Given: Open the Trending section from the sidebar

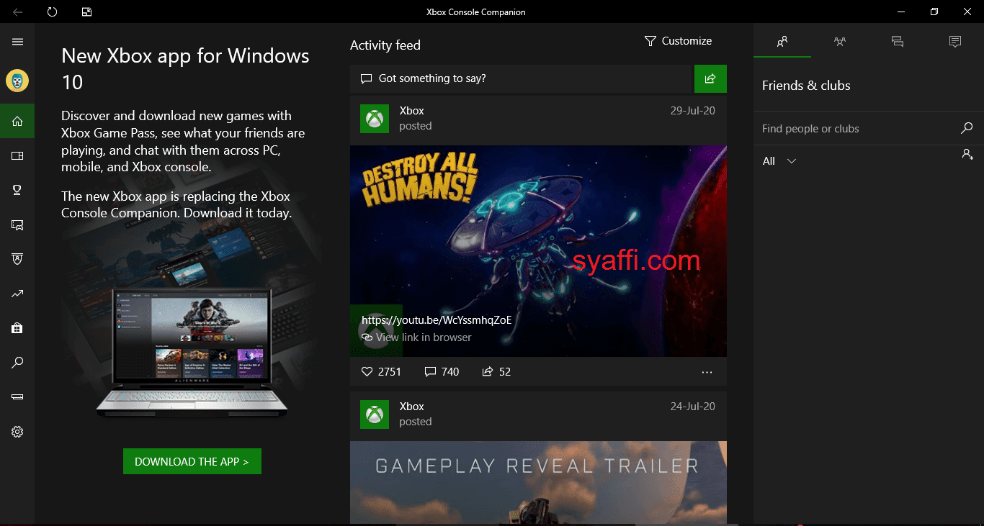Looking at the screenshot, I should click(x=17, y=294).
